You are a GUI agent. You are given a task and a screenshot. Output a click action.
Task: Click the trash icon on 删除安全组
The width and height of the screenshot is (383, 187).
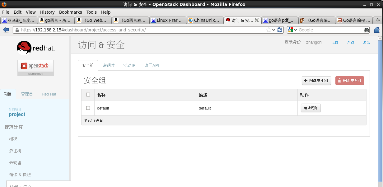(x=339, y=81)
